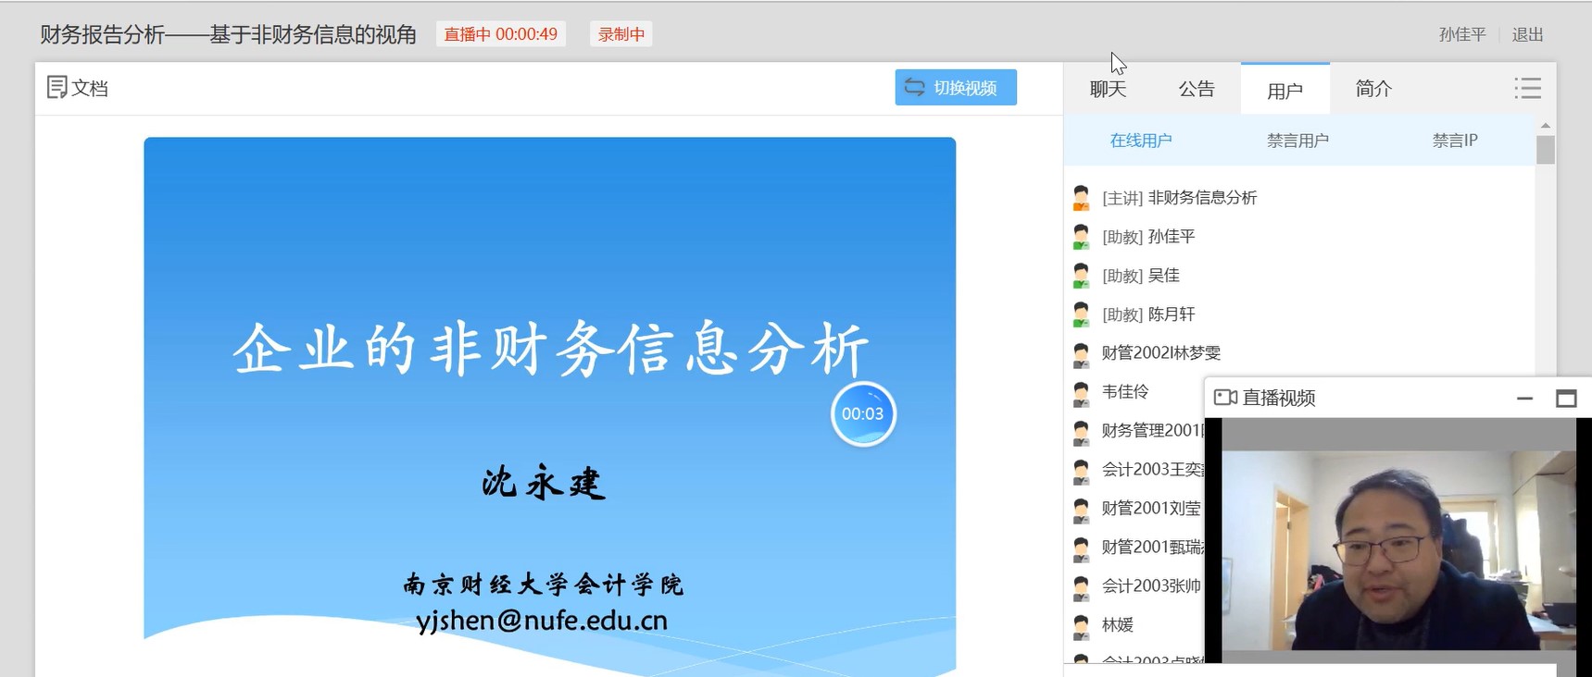This screenshot has height=677, width=1592.
Task: Click avatar icon next to 韦佳伶
Action: click(x=1081, y=392)
